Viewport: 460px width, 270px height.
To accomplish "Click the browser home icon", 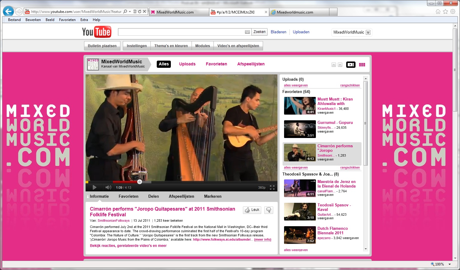I will coord(438,12).
